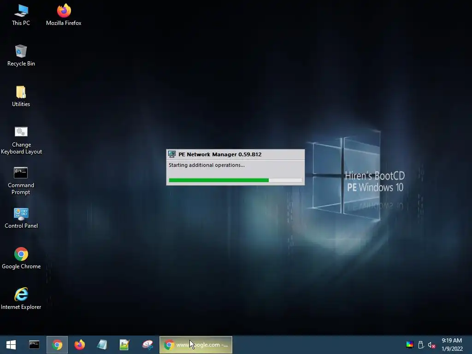Click the colorful display tray icon
The width and height of the screenshot is (472, 354).
410,345
